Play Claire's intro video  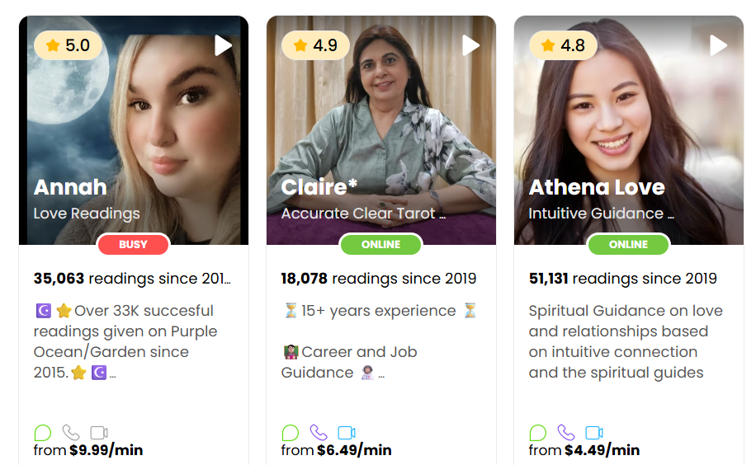pyautogui.click(x=470, y=45)
